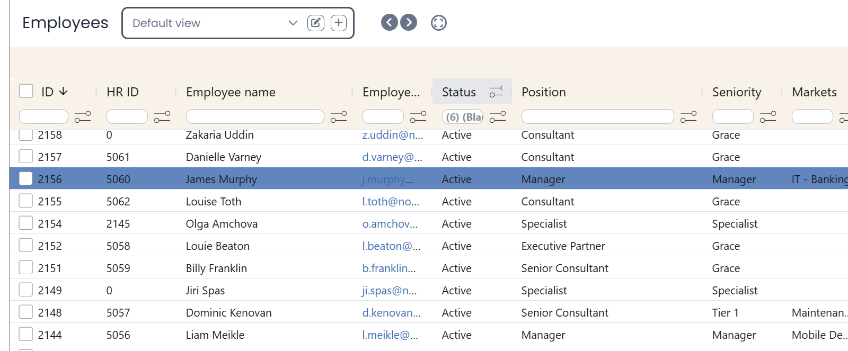The width and height of the screenshot is (848, 351).
Task: Go to previous page with left arrow
Action: [x=389, y=22]
